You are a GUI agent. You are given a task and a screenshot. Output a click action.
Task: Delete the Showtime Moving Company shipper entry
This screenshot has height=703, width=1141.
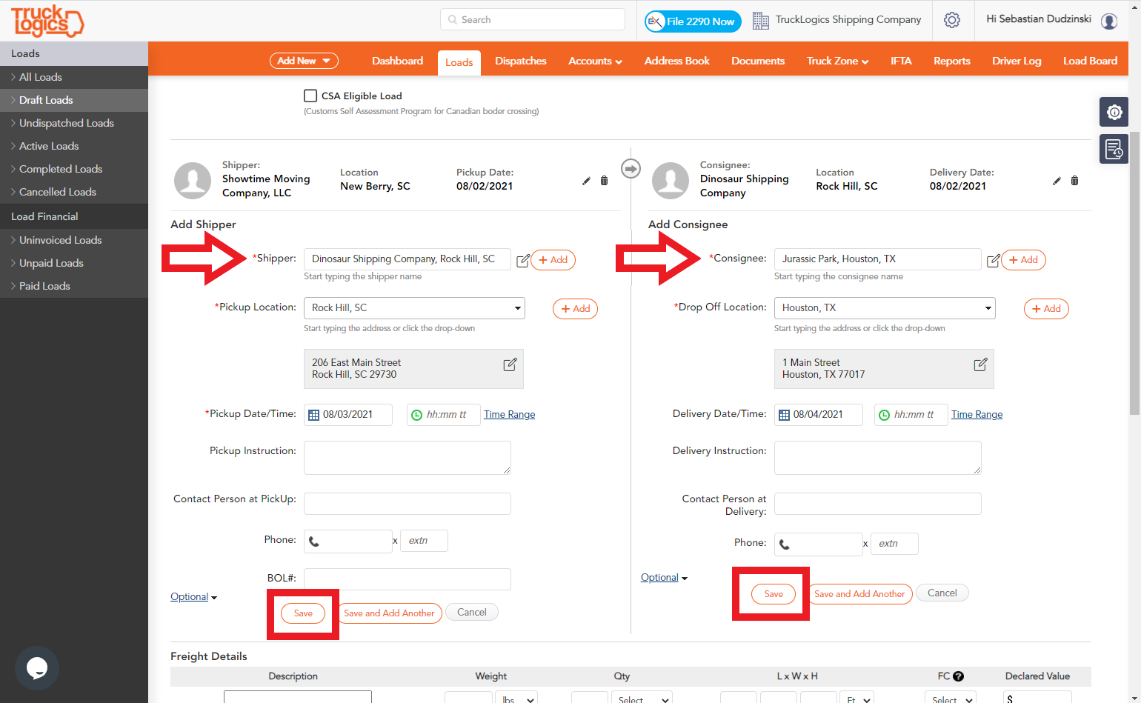604,181
